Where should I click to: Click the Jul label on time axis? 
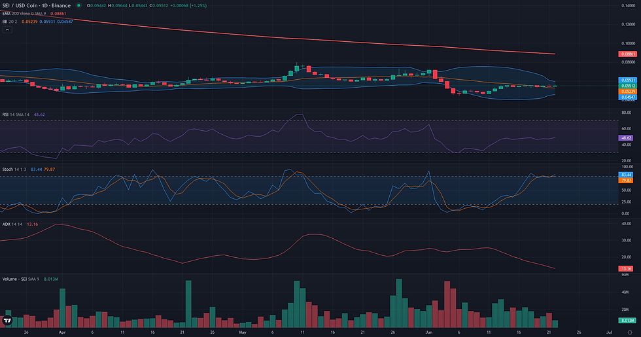tap(609, 332)
